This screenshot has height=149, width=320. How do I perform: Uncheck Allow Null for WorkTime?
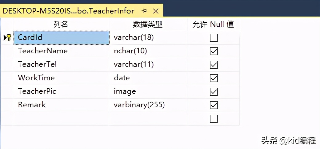(214, 78)
